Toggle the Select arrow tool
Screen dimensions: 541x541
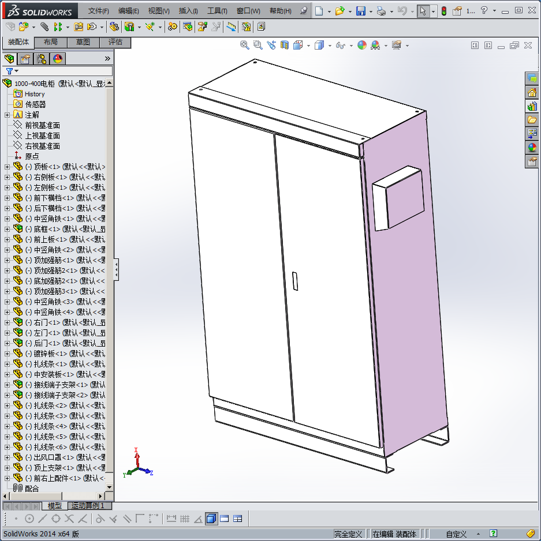[423, 11]
